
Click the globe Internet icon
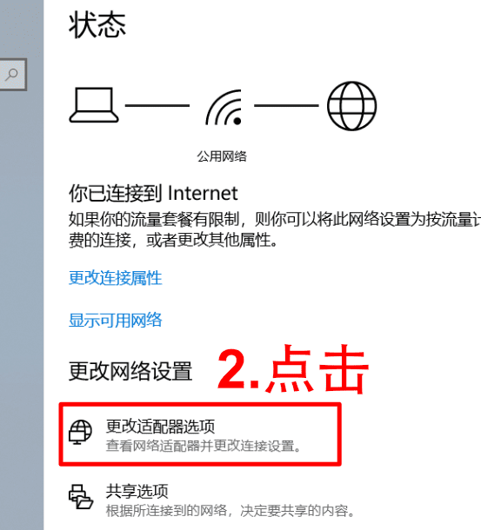point(351,106)
